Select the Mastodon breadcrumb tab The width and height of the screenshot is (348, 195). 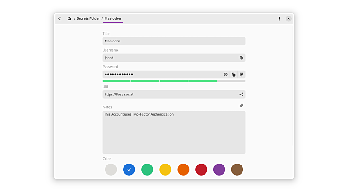[x=112, y=19]
